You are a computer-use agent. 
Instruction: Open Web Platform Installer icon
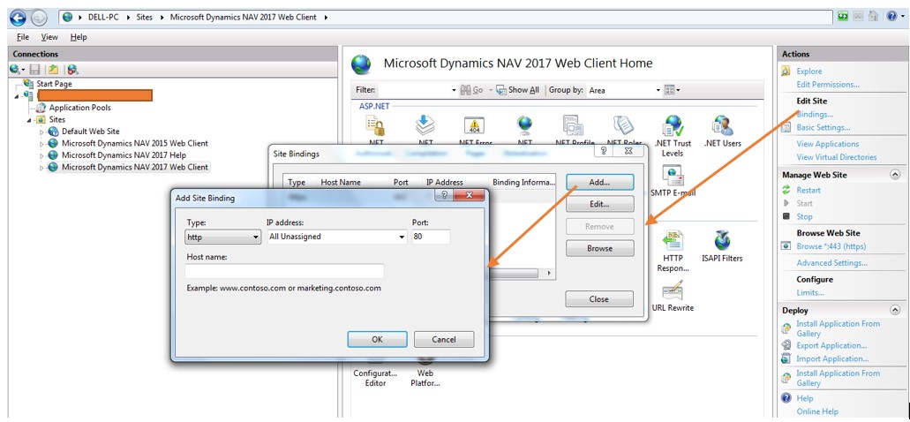point(425,372)
